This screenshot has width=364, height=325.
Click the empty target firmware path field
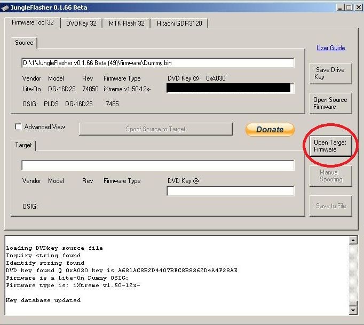157,165
